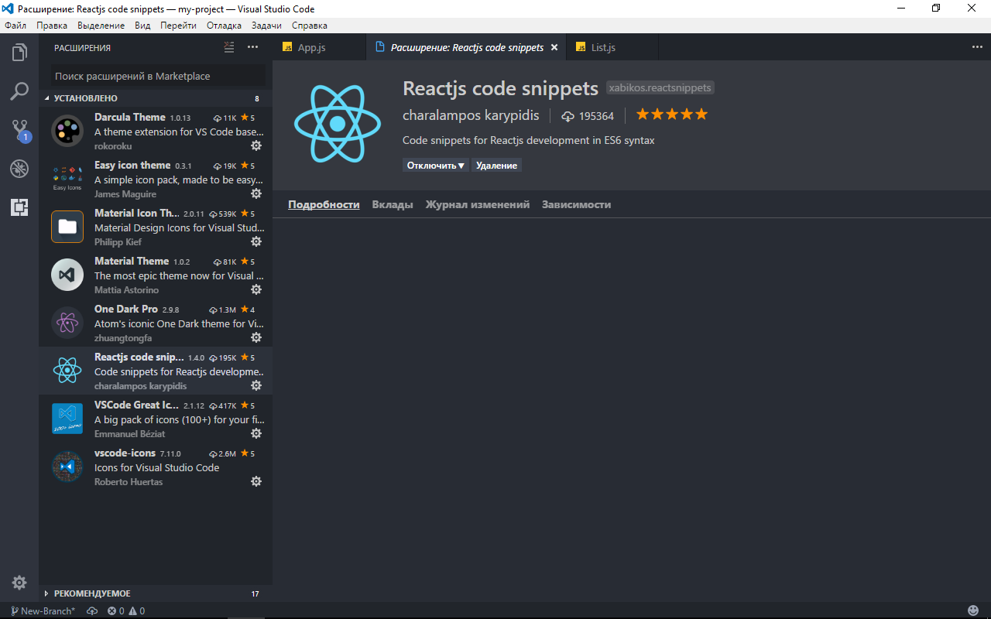This screenshot has height=619, width=991.
Task: Click the Marketplace extensions search field
Action: [x=155, y=76]
